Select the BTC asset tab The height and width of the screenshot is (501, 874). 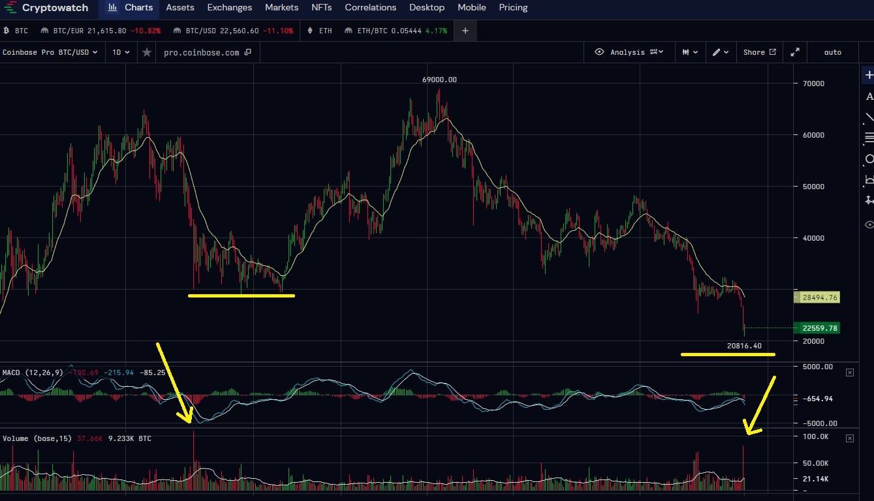(17, 31)
